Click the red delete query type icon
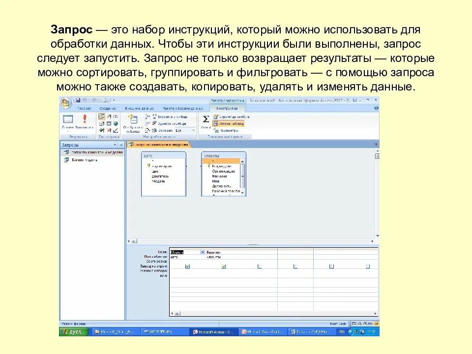The image size is (472, 354). (109, 130)
